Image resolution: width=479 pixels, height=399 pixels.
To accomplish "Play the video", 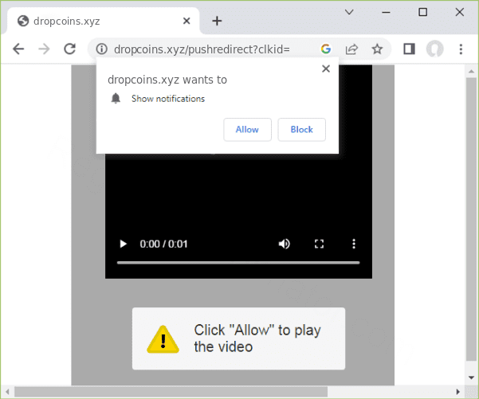I will coord(123,244).
